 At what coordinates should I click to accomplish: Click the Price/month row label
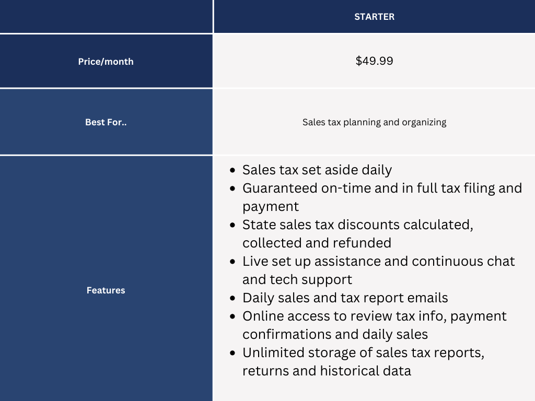click(106, 62)
